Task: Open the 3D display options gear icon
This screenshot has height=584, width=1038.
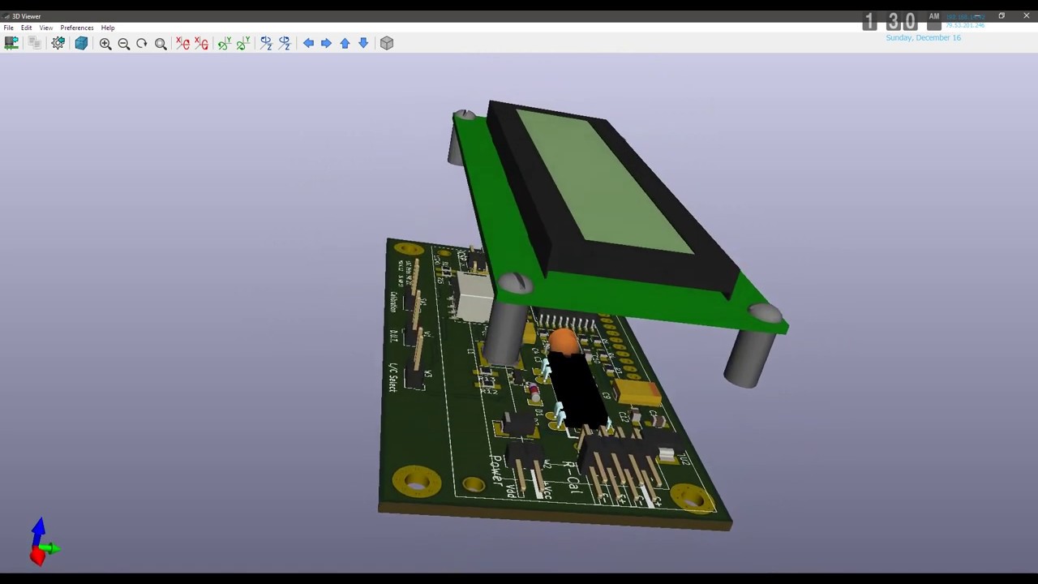Action: (x=58, y=43)
